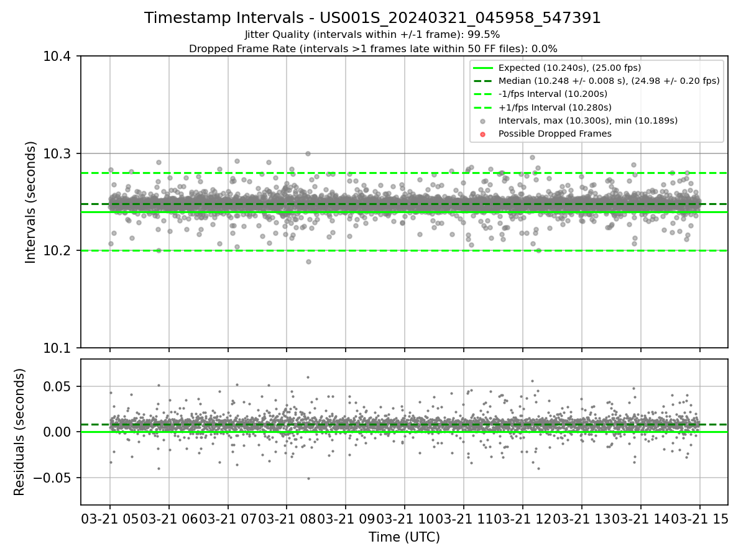Click the Expected (10.240s) legend entry
The height and width of the screenshot is (559, 746).
pyautogui.click(x=569, y=68)
